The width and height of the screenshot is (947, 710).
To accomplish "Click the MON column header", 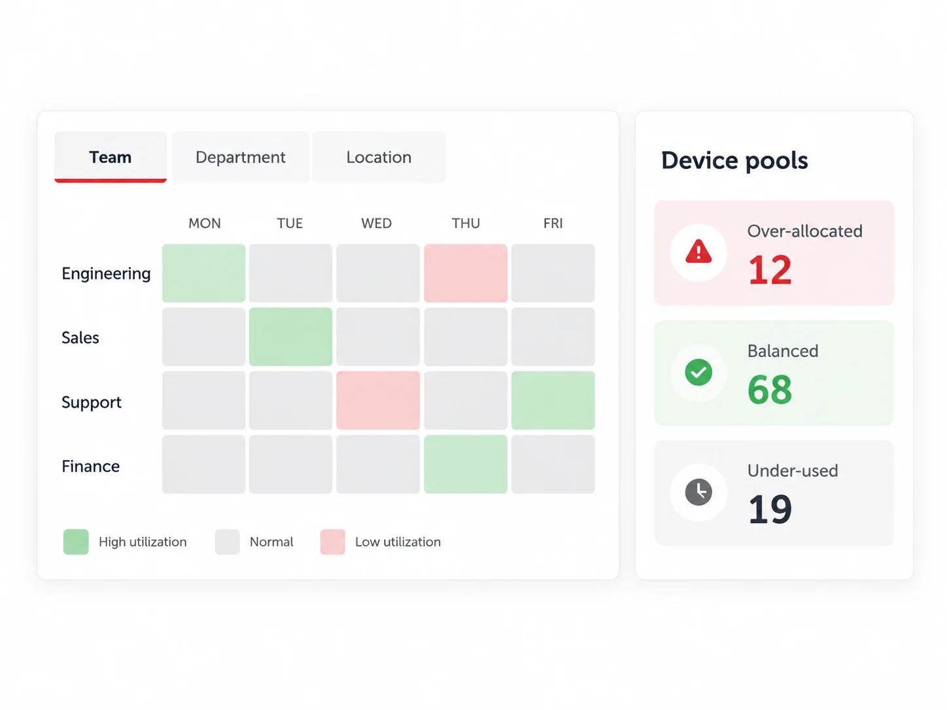I will (205, 224).
